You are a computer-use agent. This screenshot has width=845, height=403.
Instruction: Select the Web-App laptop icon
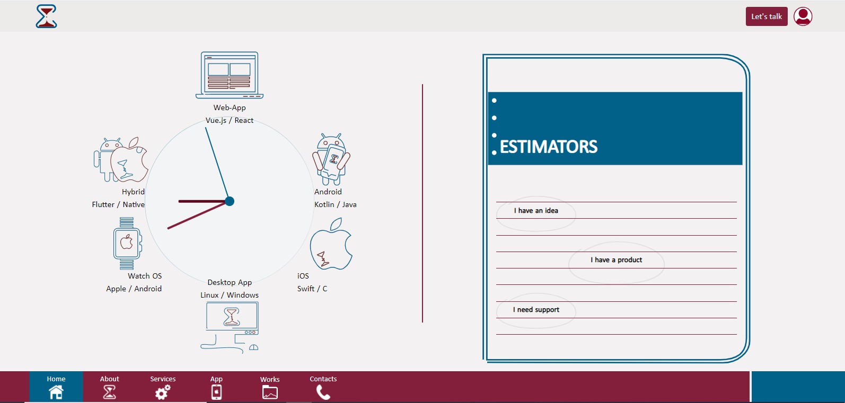click(x=230, y=75)
